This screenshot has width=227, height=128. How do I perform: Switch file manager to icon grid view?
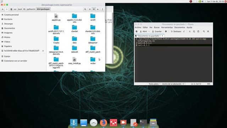94,9
